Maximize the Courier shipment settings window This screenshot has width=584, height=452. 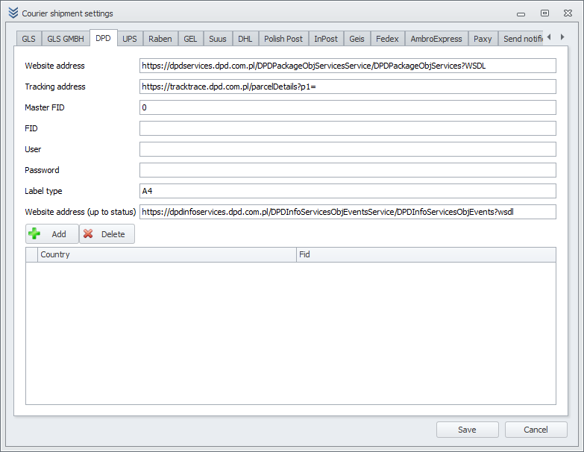pos(544,13)
